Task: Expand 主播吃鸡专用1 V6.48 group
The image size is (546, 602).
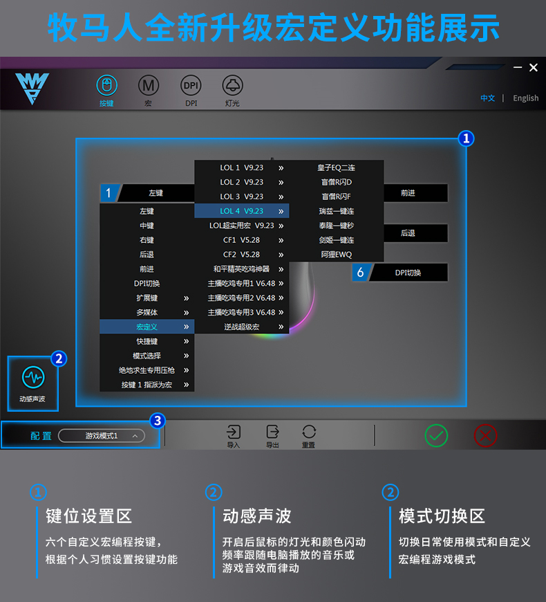Action: click(242, 283)
